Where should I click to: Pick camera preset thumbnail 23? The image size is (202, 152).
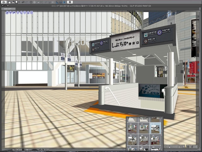click(144, 149)
